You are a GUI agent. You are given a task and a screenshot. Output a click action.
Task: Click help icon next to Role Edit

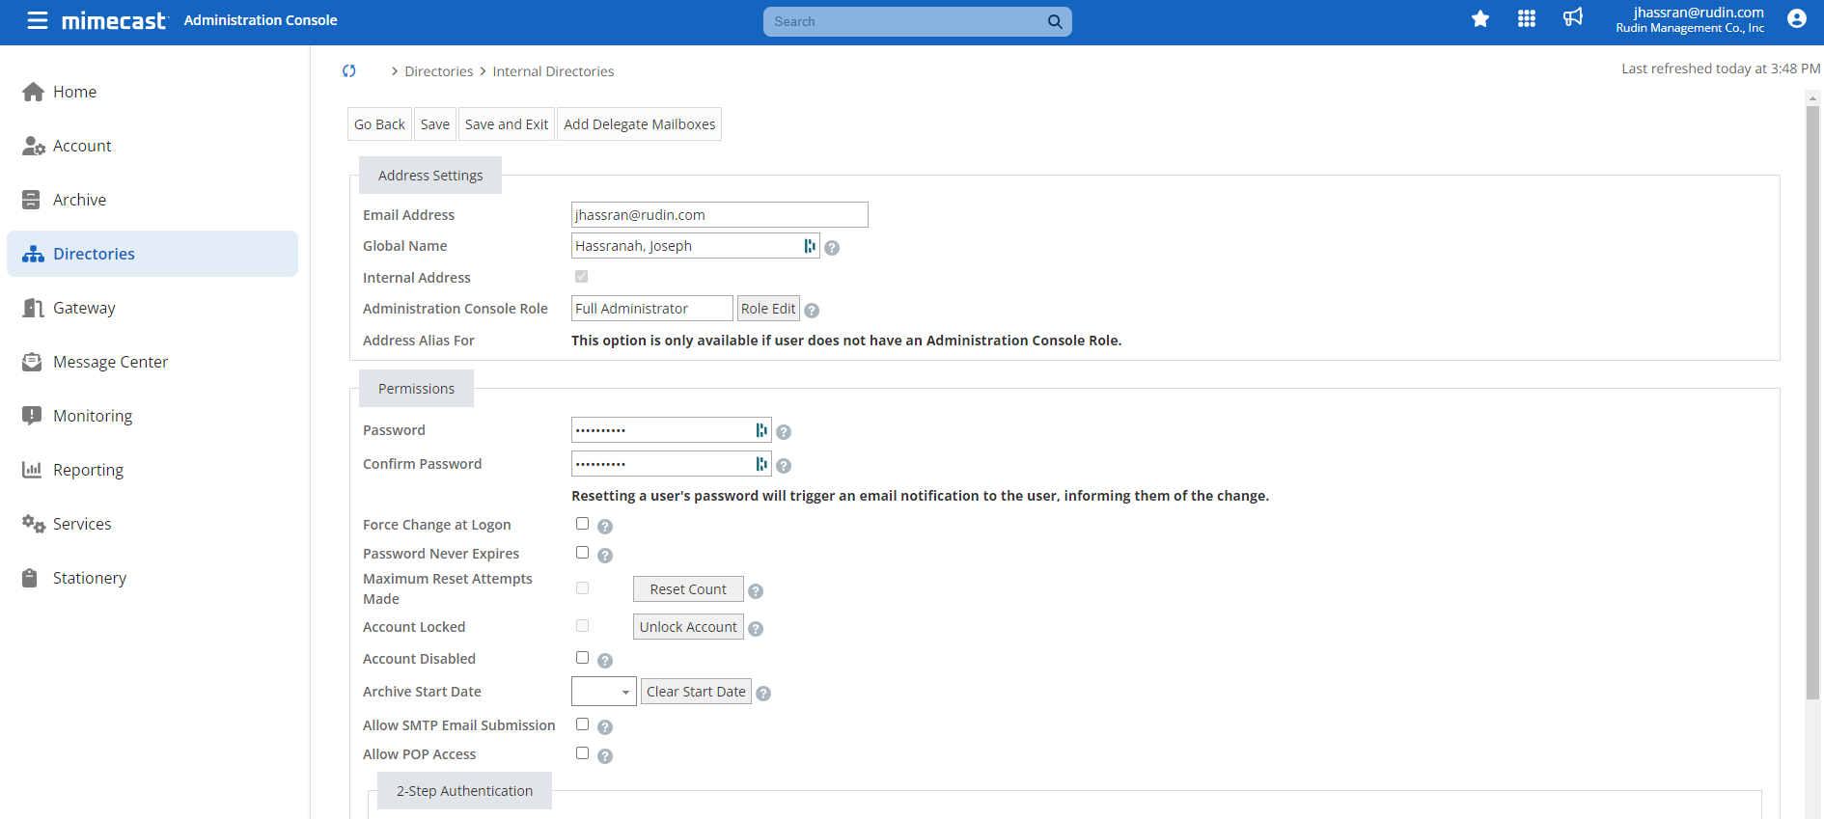812,311
